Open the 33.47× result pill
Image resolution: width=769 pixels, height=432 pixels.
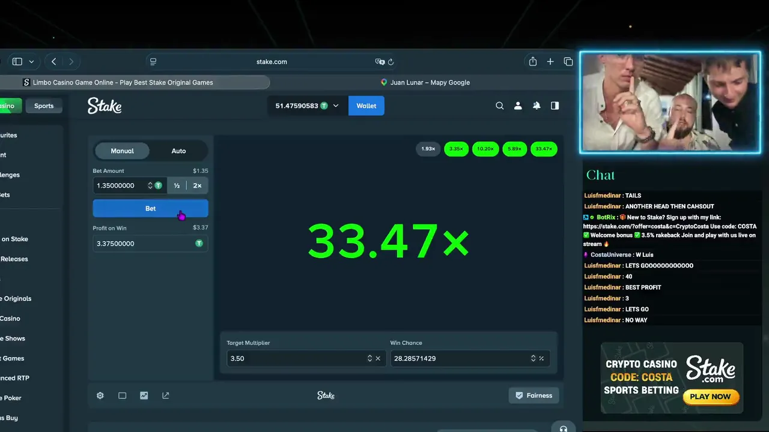coord(544,149)
